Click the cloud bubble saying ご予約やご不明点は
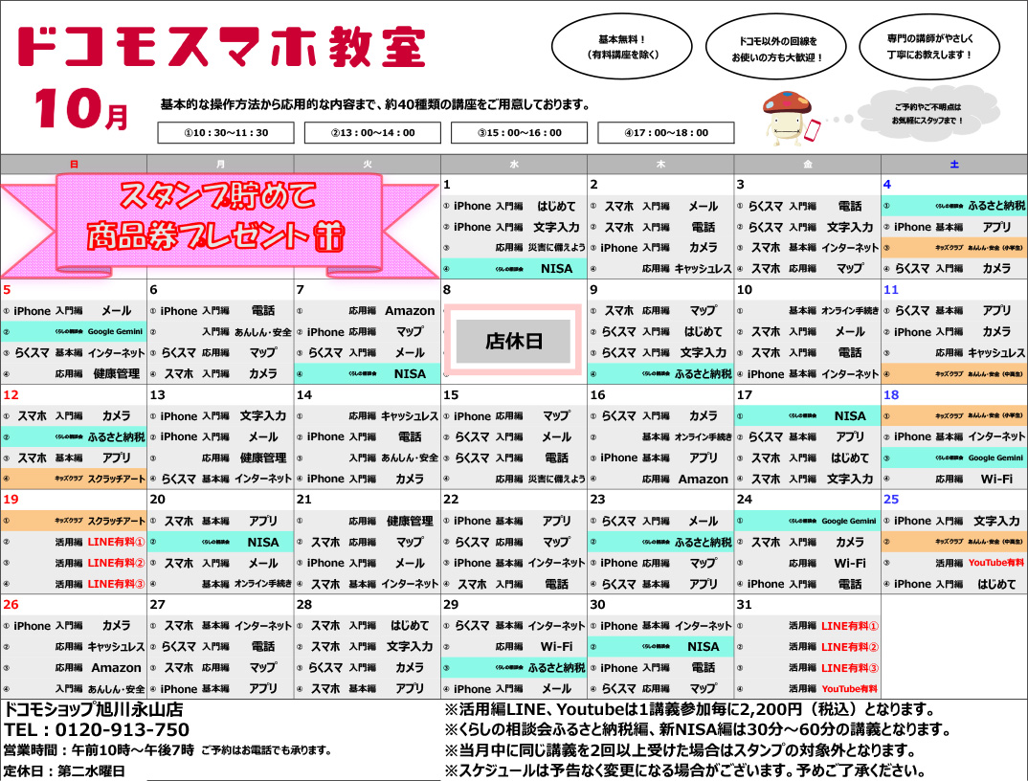The width and height of the screenshot is (1028, 781). tap(927, 114)
